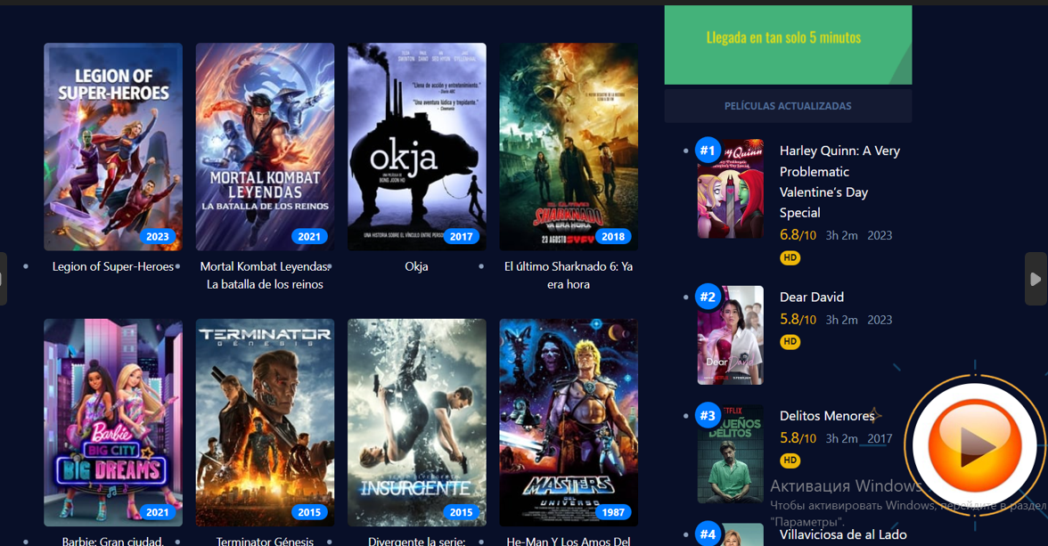Open the 'Delitos Menores' sidebar title link
The image size is (1048, 546).
click(827, 416)
